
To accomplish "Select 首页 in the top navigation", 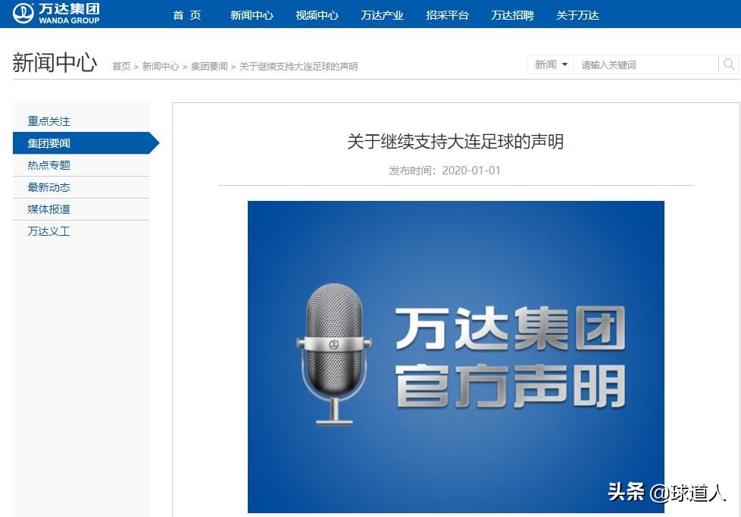I will (186, 14).
